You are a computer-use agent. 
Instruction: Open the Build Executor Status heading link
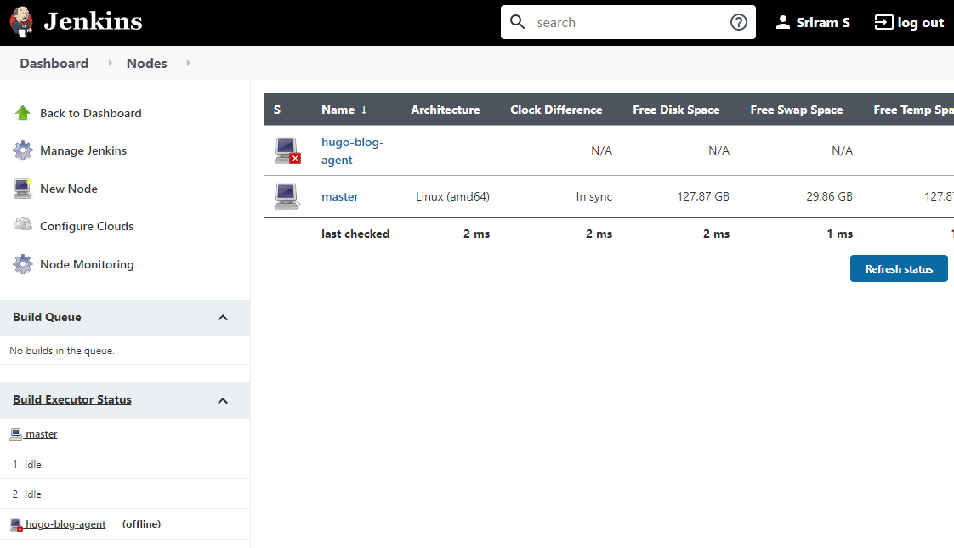pyautogui.click(x=72, y=399)
